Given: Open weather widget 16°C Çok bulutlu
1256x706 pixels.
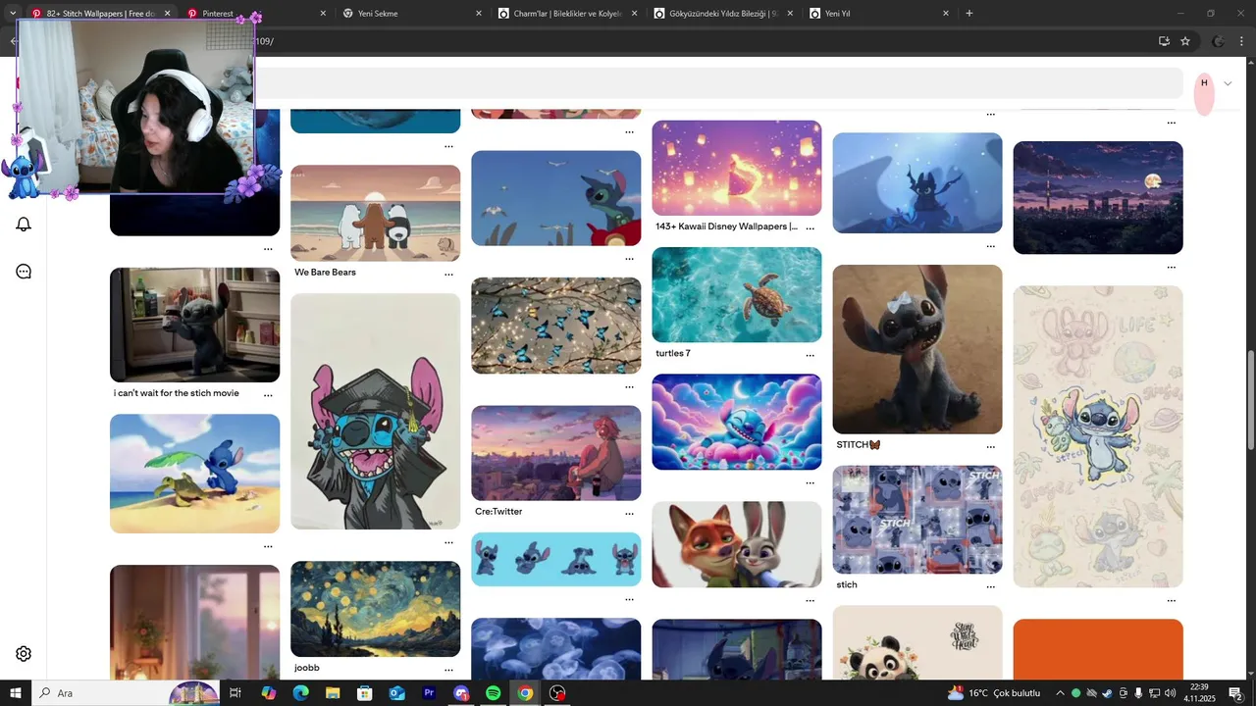Looking at the screenshot, I should (993, 693).
